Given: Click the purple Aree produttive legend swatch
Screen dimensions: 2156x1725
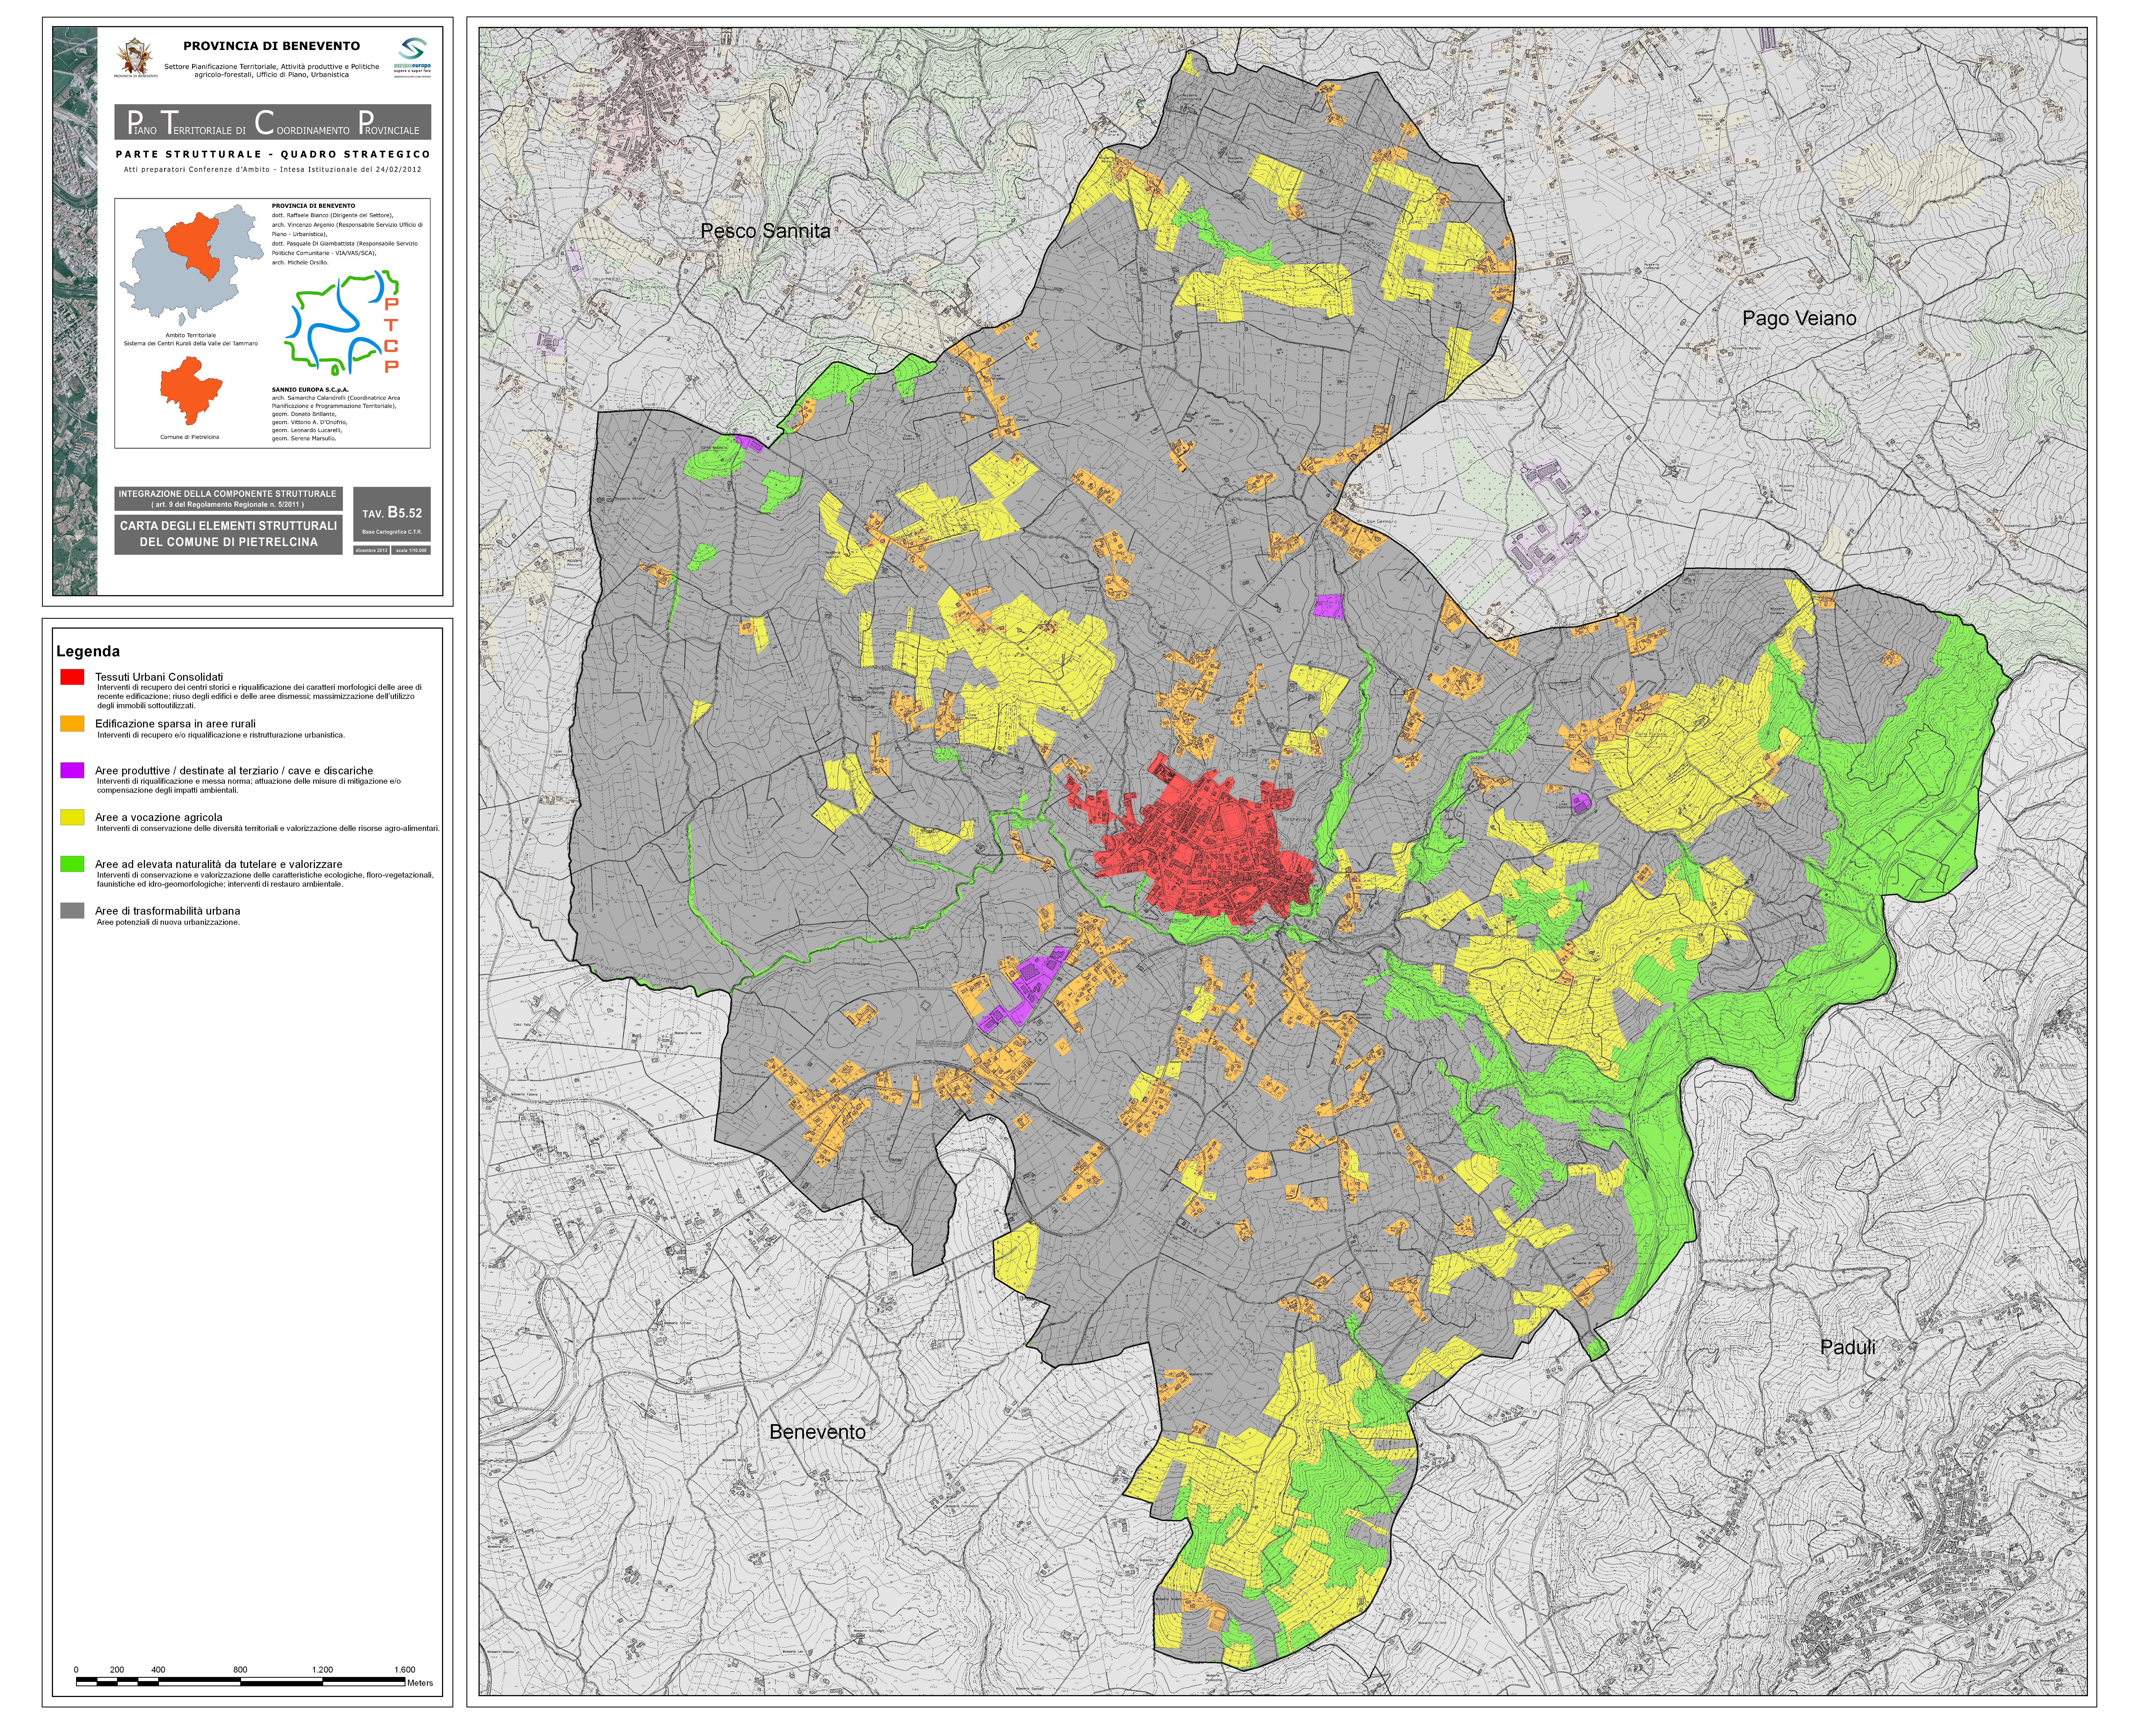Looking at the screenshot, I should click(72, 770).
